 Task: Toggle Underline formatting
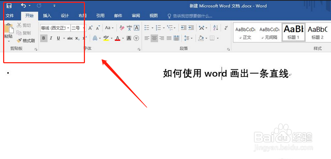point(58,38)
